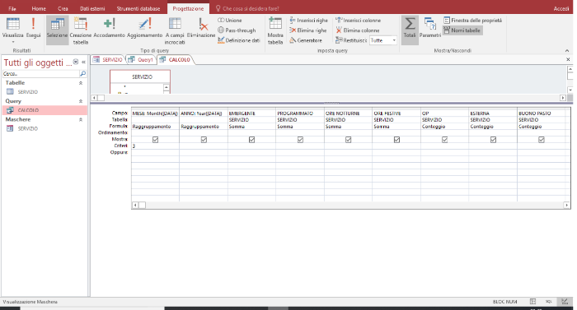The width and height of the screenshot is (577, 310).
Task: Collapse the ribbon with the arrow
Action: pyautogui.click(x=567, y=50)
